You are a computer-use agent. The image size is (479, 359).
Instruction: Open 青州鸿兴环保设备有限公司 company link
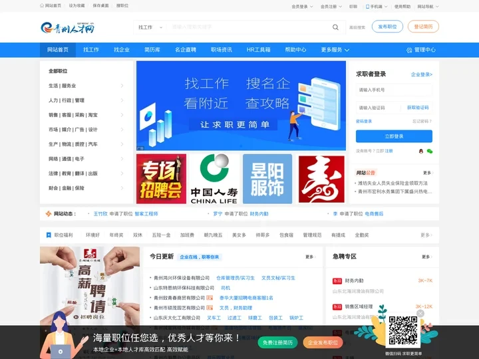click(182, 278)
